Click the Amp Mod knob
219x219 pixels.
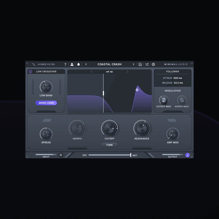pos(173,134)
